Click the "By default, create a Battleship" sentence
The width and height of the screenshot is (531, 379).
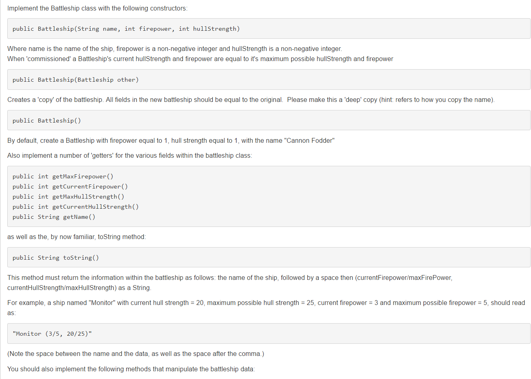[171, 141]
